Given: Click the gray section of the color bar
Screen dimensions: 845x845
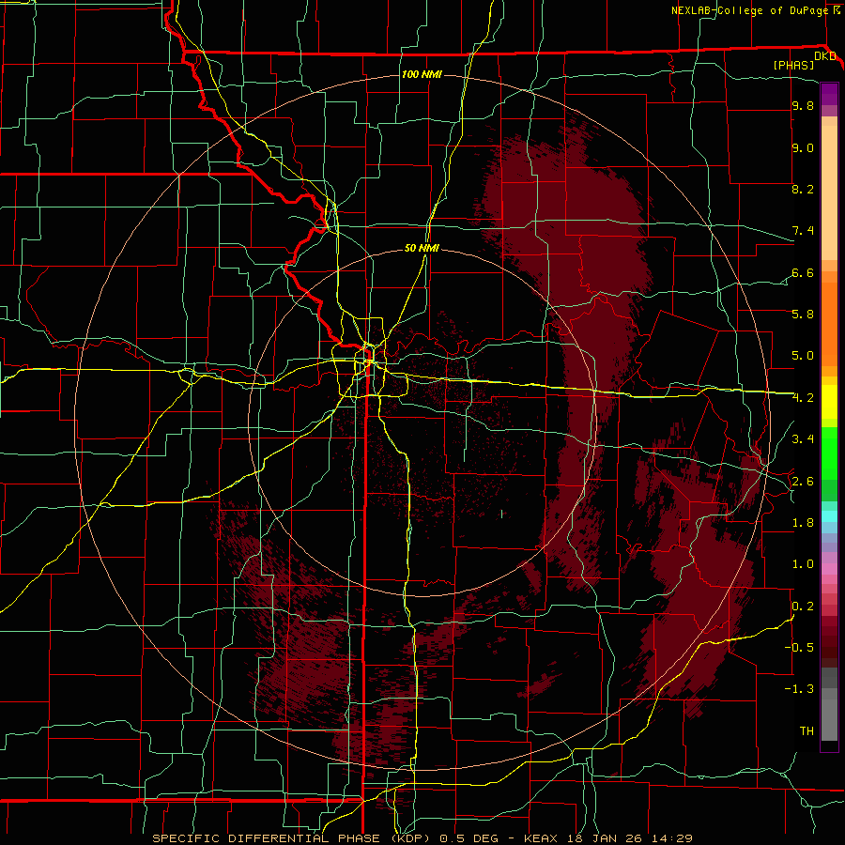Looking at the screenshot, I should point(829,704).
